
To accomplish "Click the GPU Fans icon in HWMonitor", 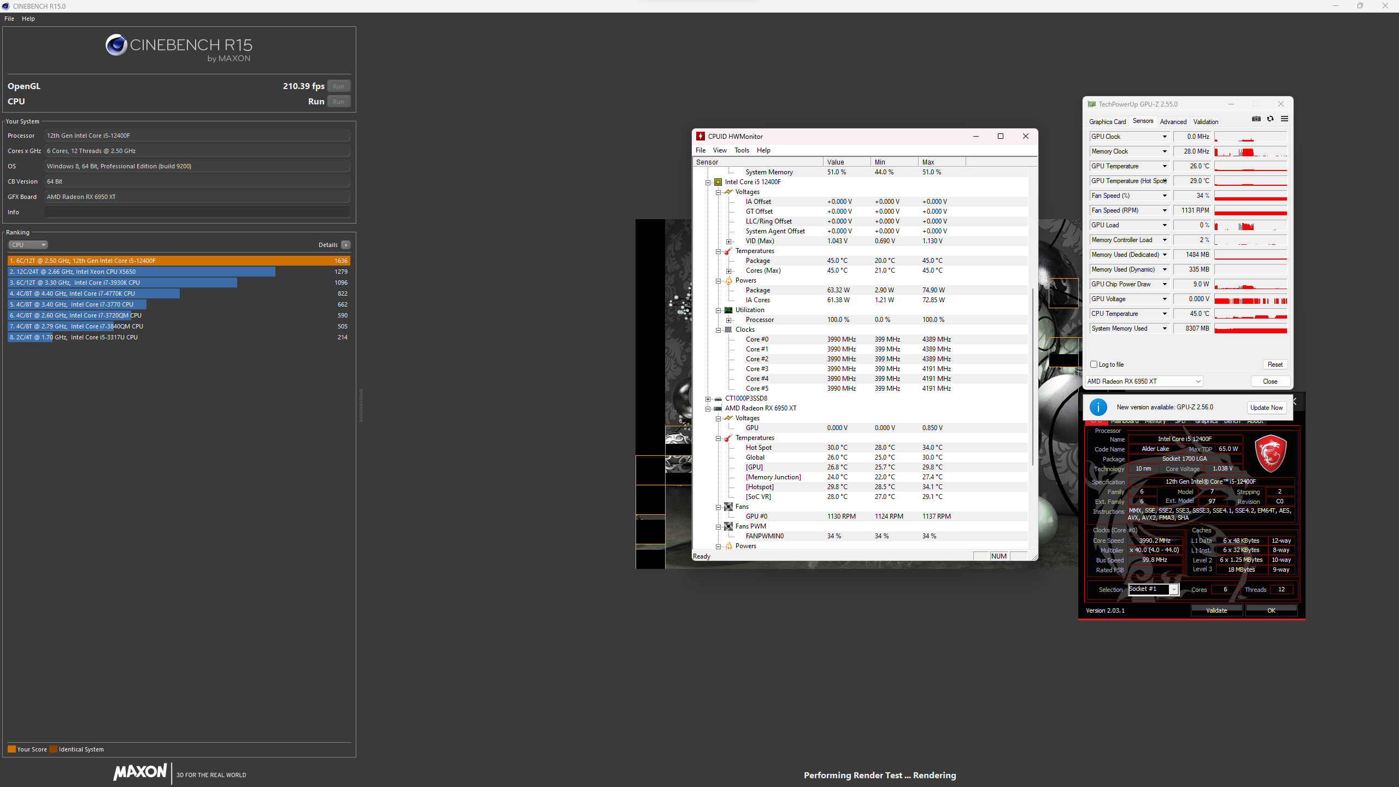I will coord(728,507).
